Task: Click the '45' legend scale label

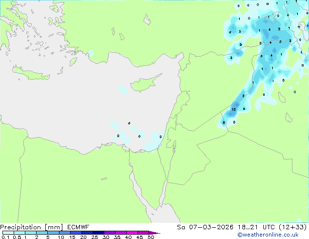Action: pos(139,237)
